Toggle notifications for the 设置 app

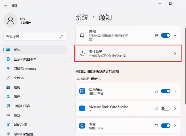pos(166,126)
